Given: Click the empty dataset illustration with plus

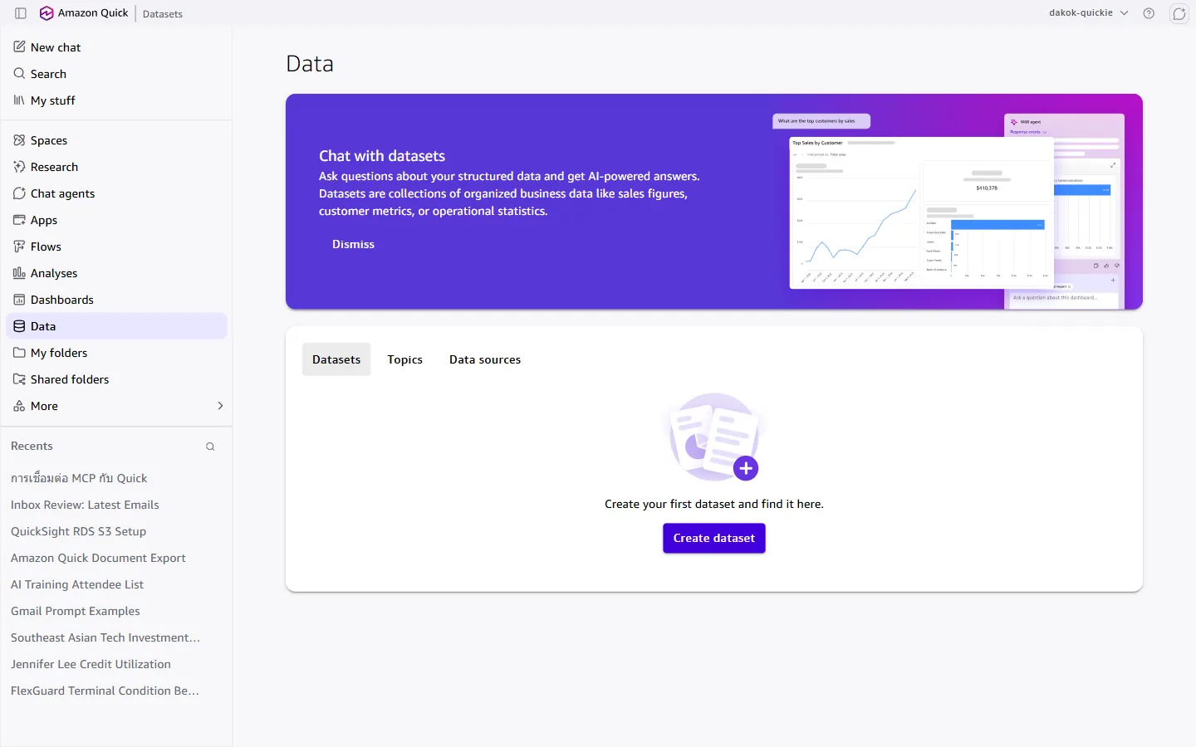Looking at the screenshot, I should pos(714,437).
